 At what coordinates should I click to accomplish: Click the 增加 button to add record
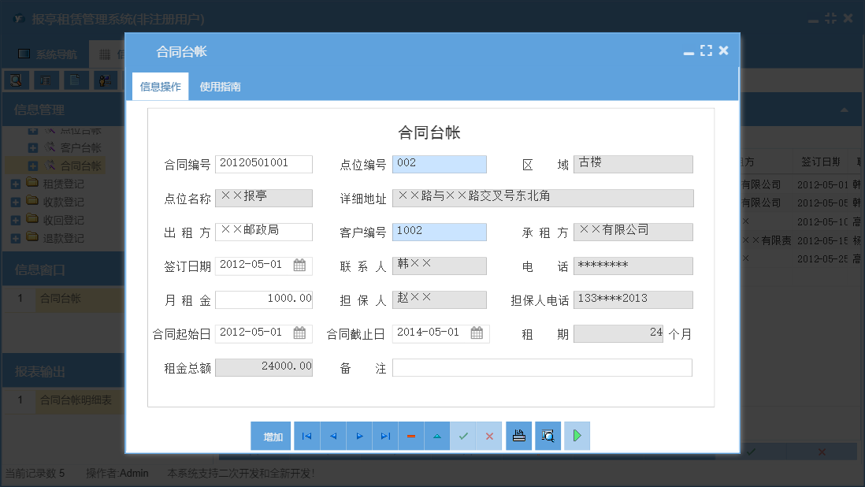(x=270, y=435)
